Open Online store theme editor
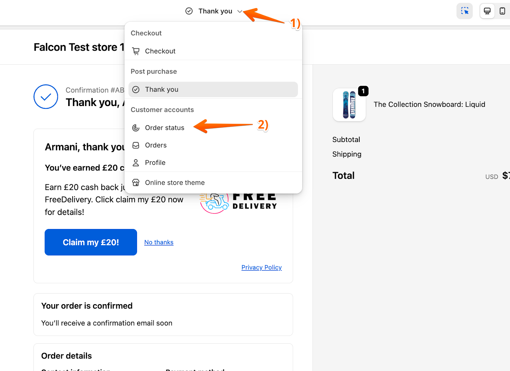 175,182
